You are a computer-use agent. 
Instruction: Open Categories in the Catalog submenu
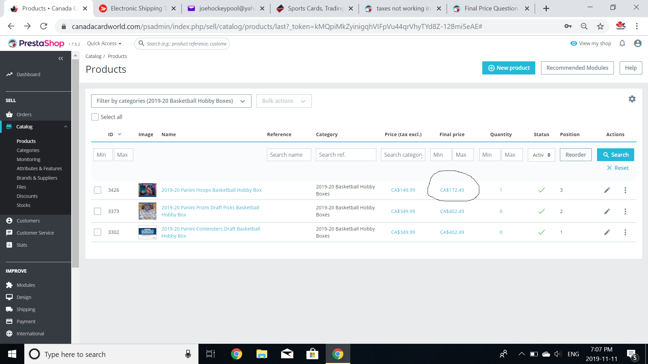(28, 150)
